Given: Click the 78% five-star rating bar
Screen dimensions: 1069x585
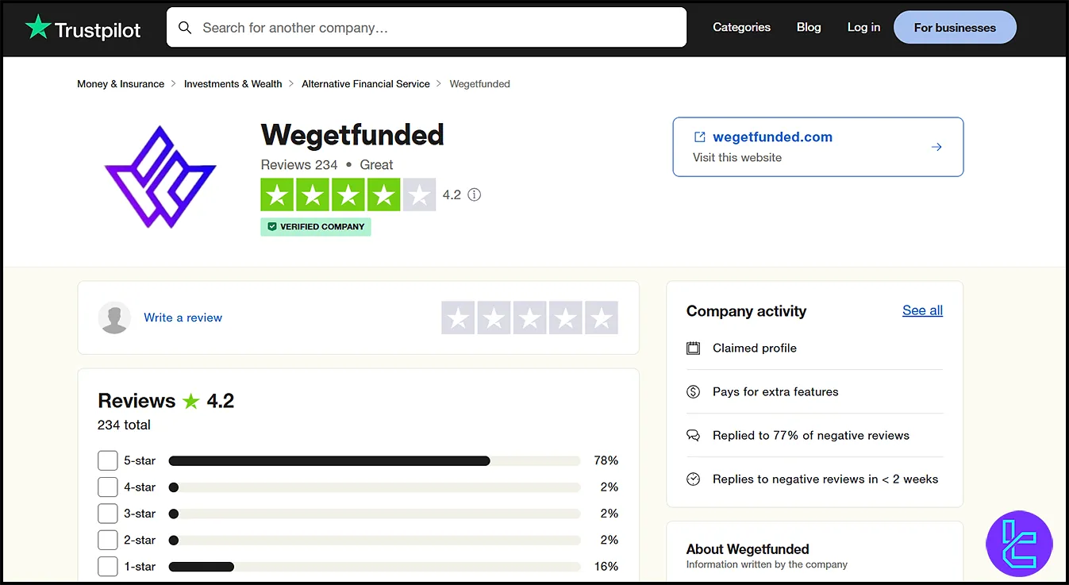Looking at the screenshot, I should coord(333,460).
